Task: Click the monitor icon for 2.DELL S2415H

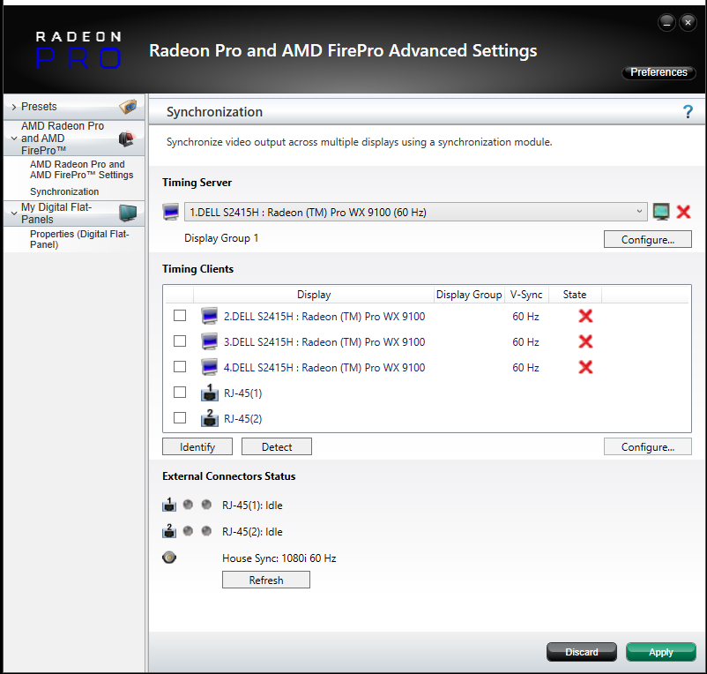Action: pos(209,316)
